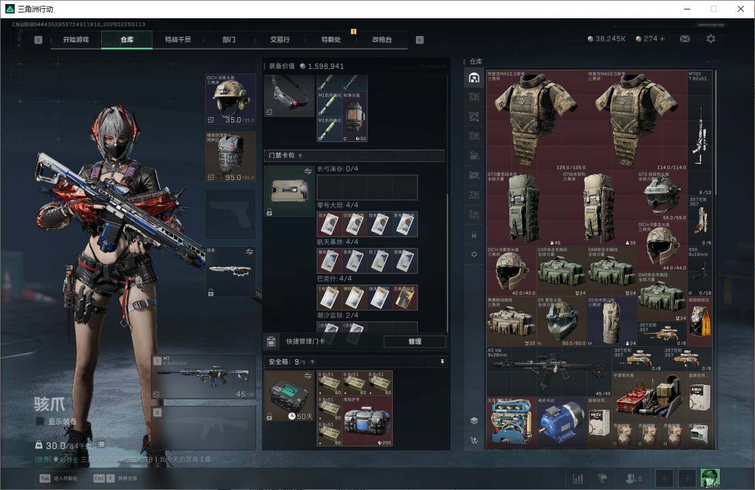Click the plus beside the 274 currency

662,39
